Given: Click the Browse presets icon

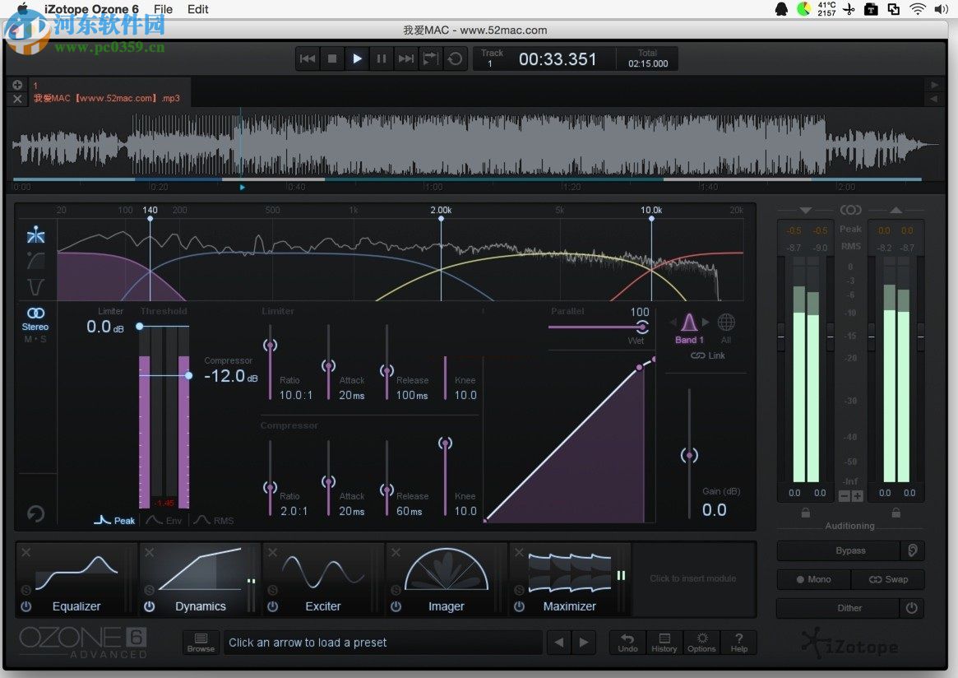Looking at the screenshot, I should pyautogui.click(x=201, y=642).
